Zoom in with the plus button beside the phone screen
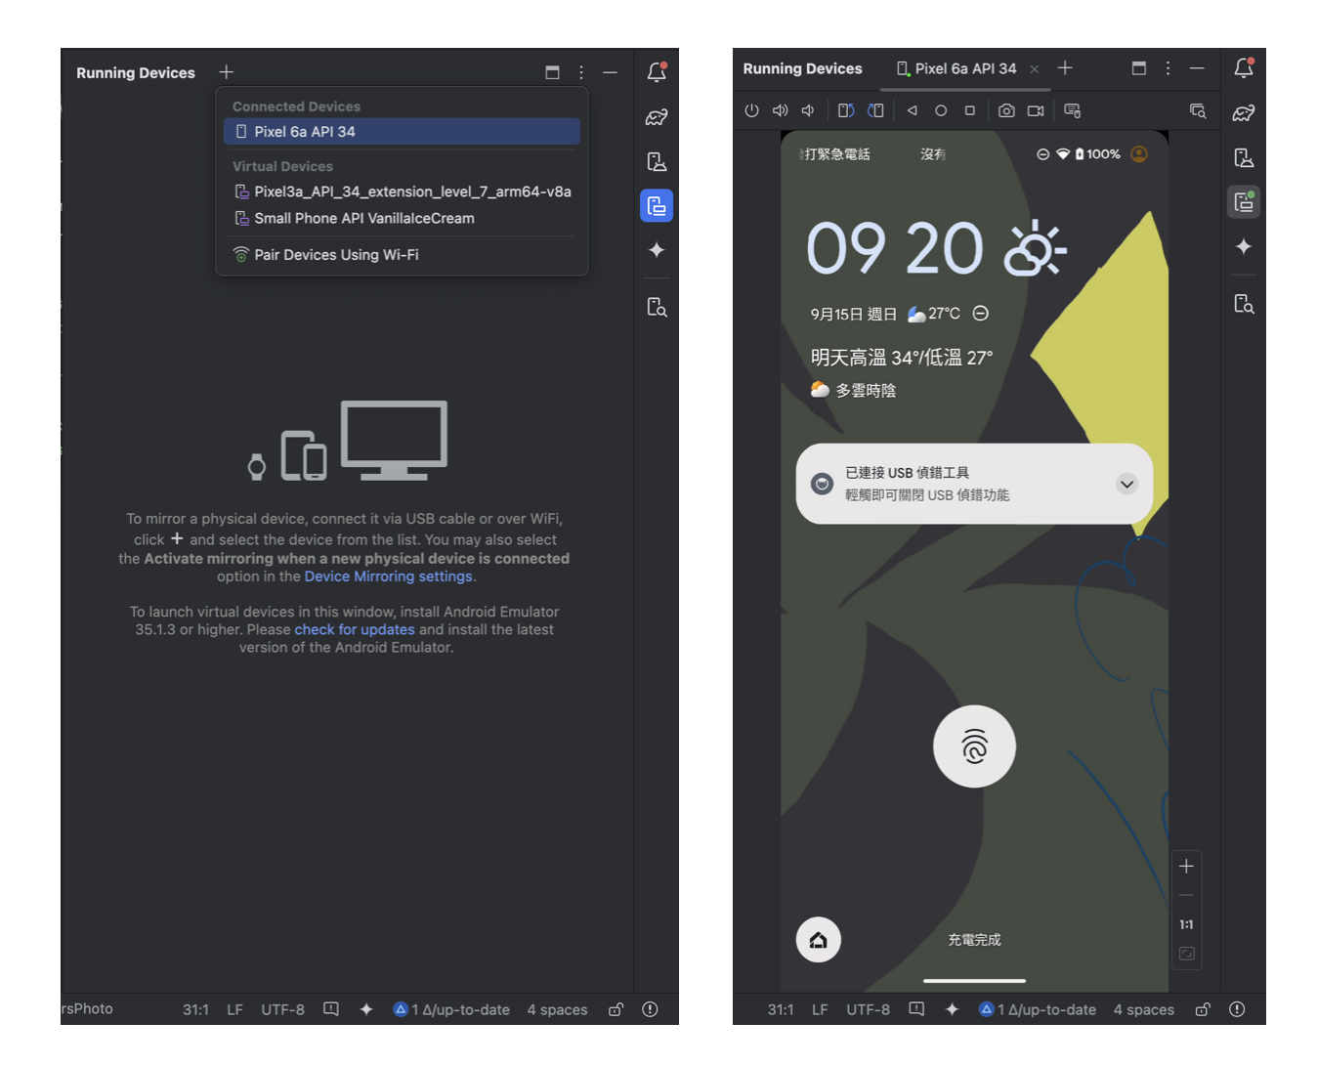This screenshot has width=1317, height=1065. 1186,866
